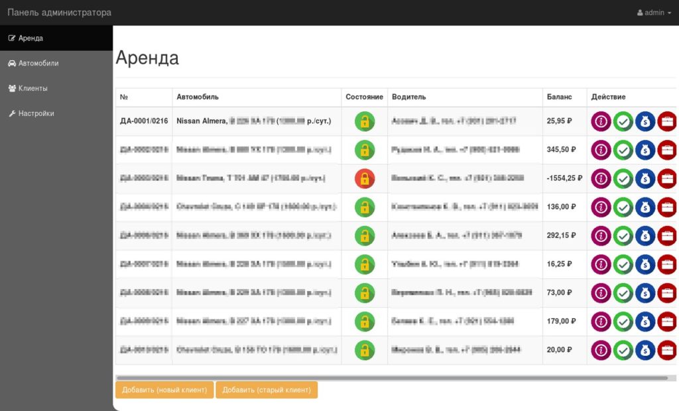Click red lock in the -1554,25 ₽ row
Screen dimensions: 679x411
[x=365, y=179]
